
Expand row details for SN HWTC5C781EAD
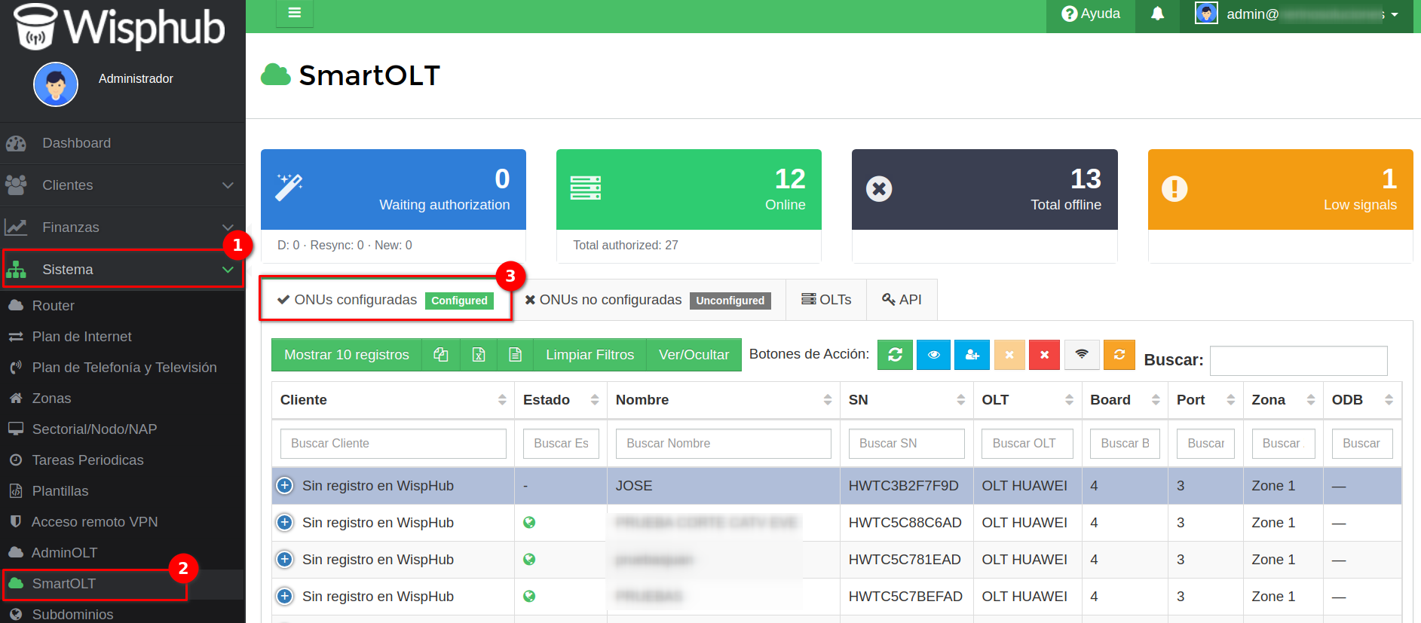284,560
